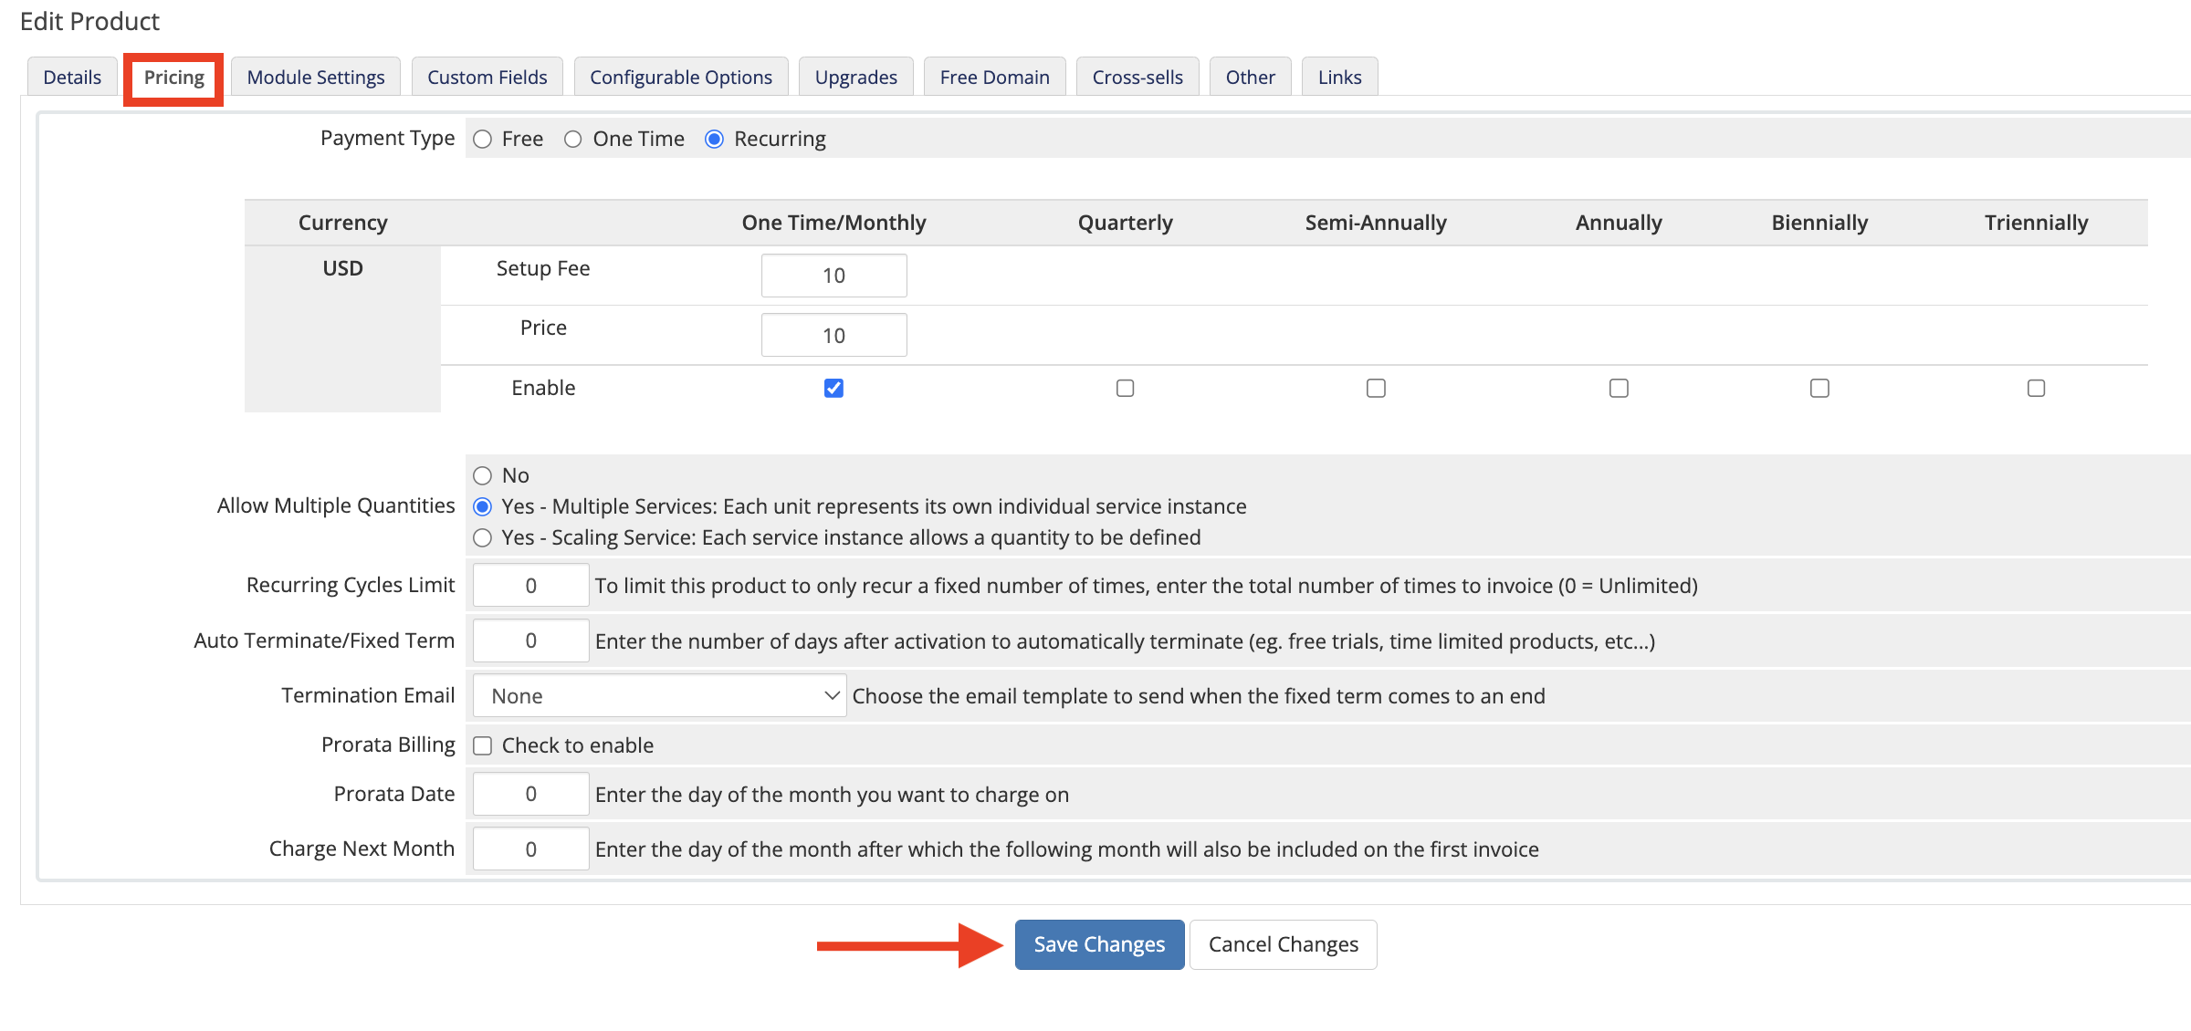Screen dimensions: 2191x1031
Task: Uncheck the One Time/Monthly Enable checkbox
Action: pos(833,388)
